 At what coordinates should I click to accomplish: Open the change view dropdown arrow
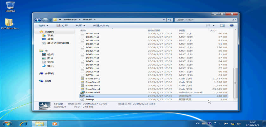coord(213,25)
